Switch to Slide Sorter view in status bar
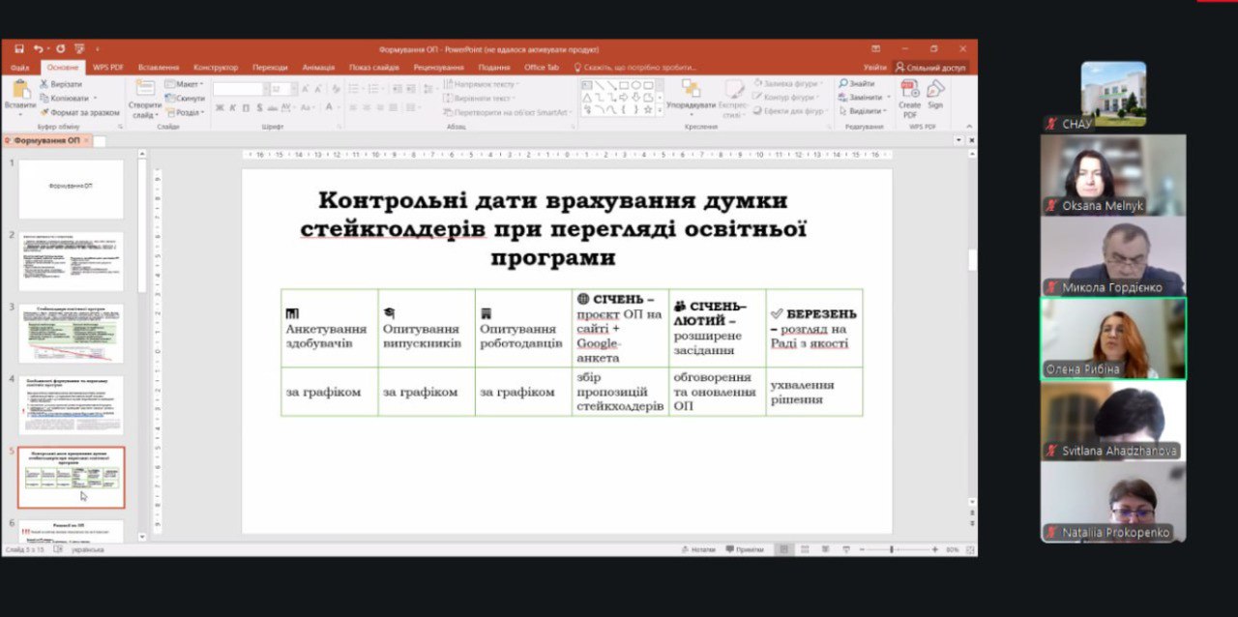This screenshot has width=1238, height=617. pos(805,549)
